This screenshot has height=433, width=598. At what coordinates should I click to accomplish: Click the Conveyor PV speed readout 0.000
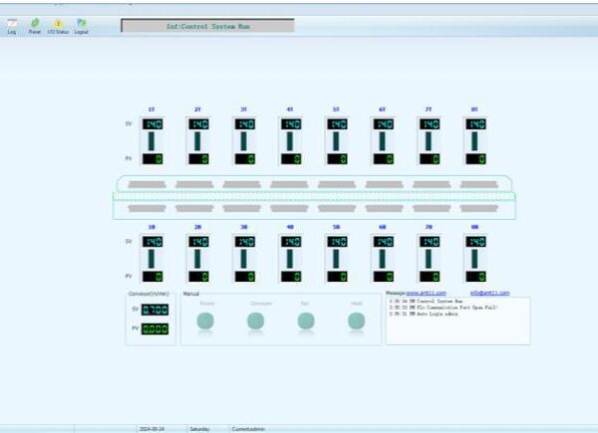(154, 329)
